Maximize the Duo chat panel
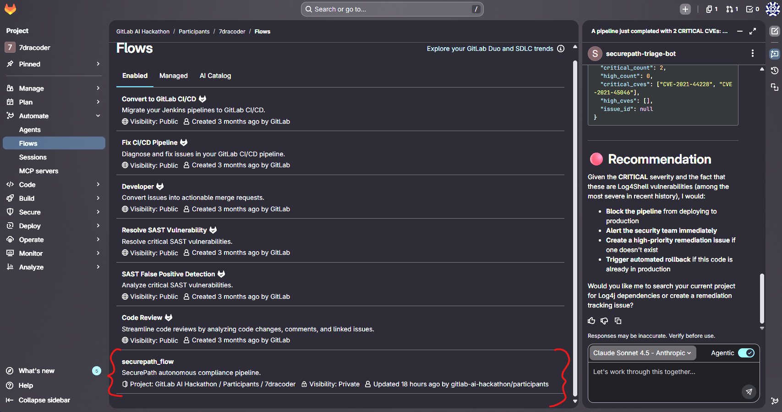The width and height of the screenshot is (782, 412). point(753,31)
